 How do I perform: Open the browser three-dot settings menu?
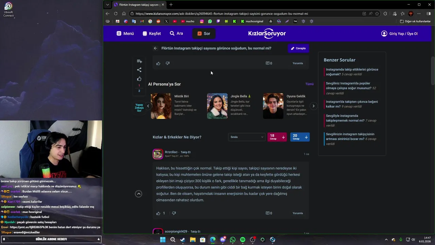419,14
